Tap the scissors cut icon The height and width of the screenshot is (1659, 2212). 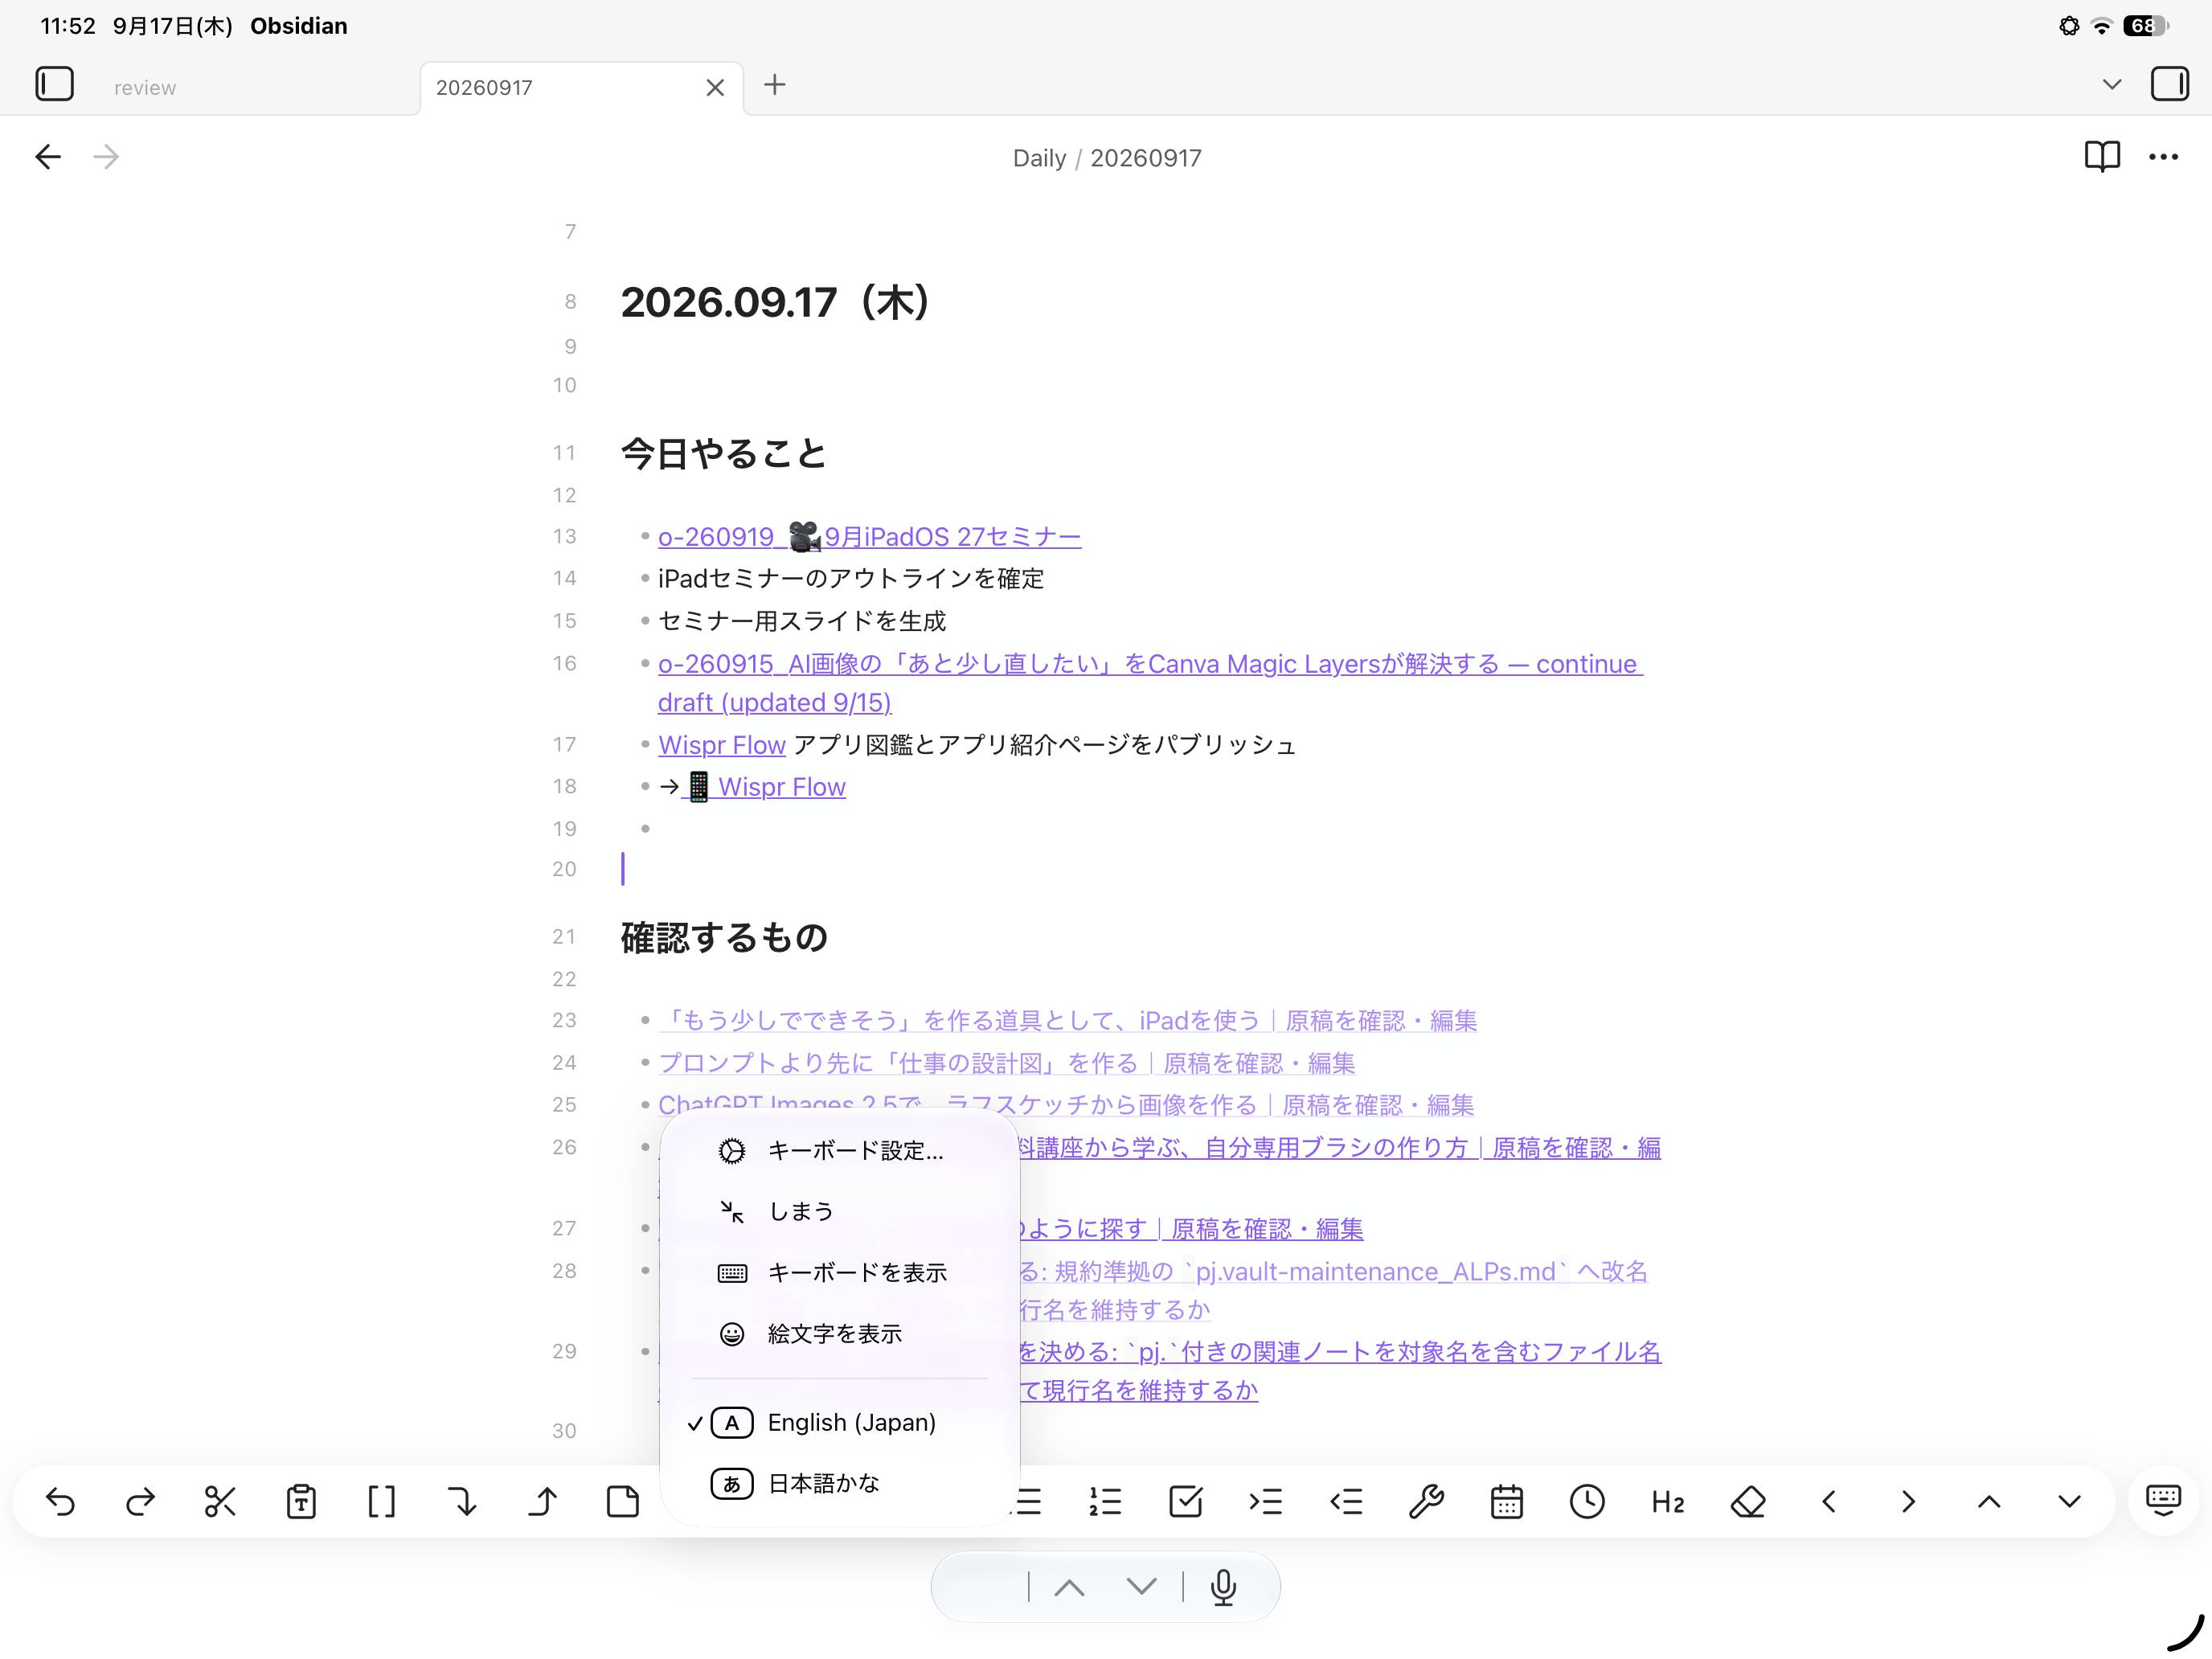coord(220,1501)
